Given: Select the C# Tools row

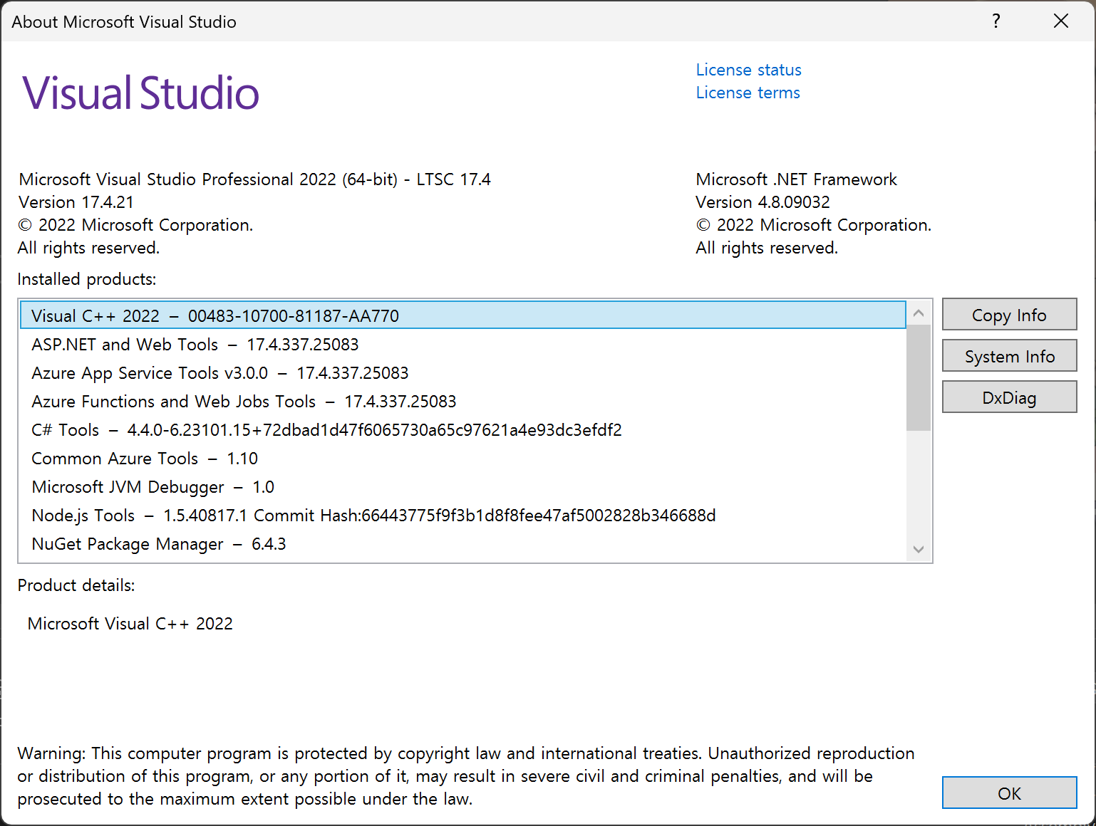Looking at the screenshot, I should [x=463, y=430].
